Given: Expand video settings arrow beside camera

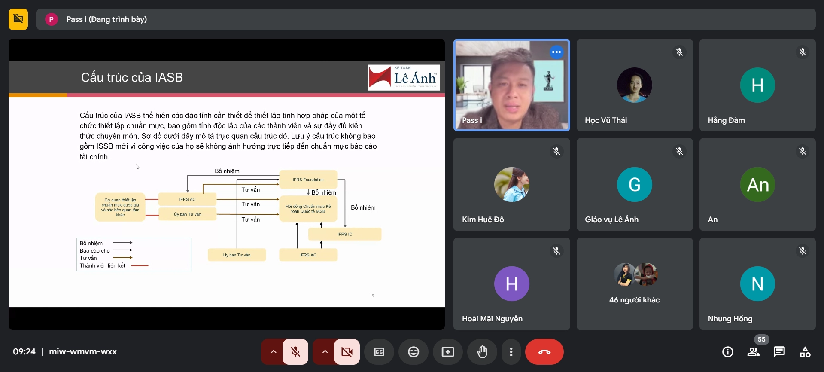Looking at the screenshot, I should 325,352.
